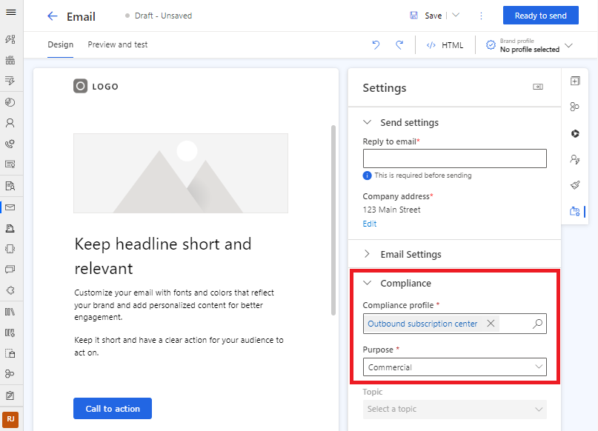Click the pie-chart segments icon in left sidebar
The height and width of the screenshot is (431, 598).
click(x=10, y=102)
